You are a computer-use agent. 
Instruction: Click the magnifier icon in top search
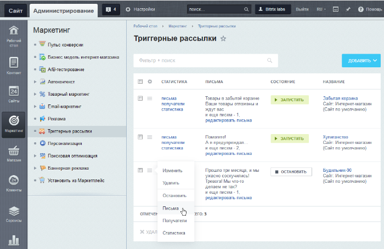click(246, 9)
